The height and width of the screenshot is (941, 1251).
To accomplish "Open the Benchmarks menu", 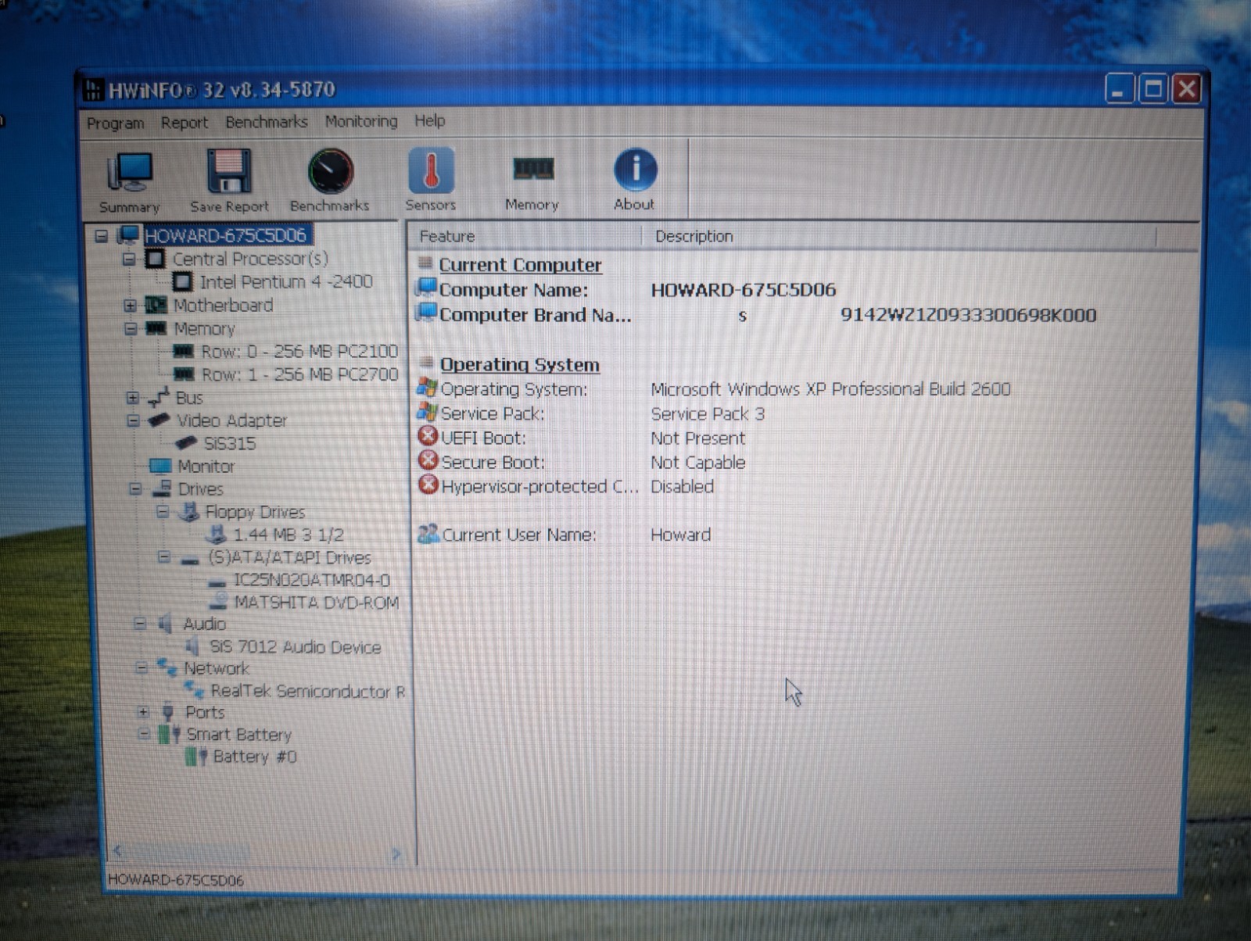I will pyautogui.click(x=267, y=121).
